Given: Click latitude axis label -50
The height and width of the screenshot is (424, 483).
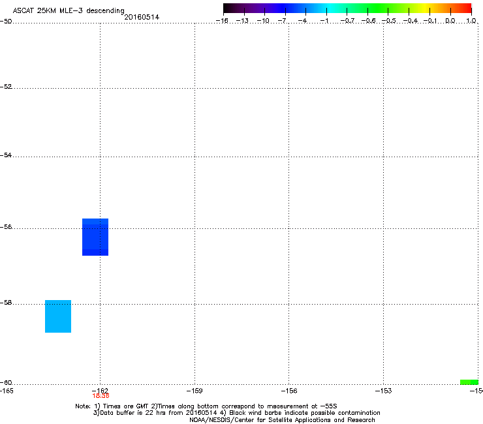Looking at the screenshot, I should coord(6,22).
